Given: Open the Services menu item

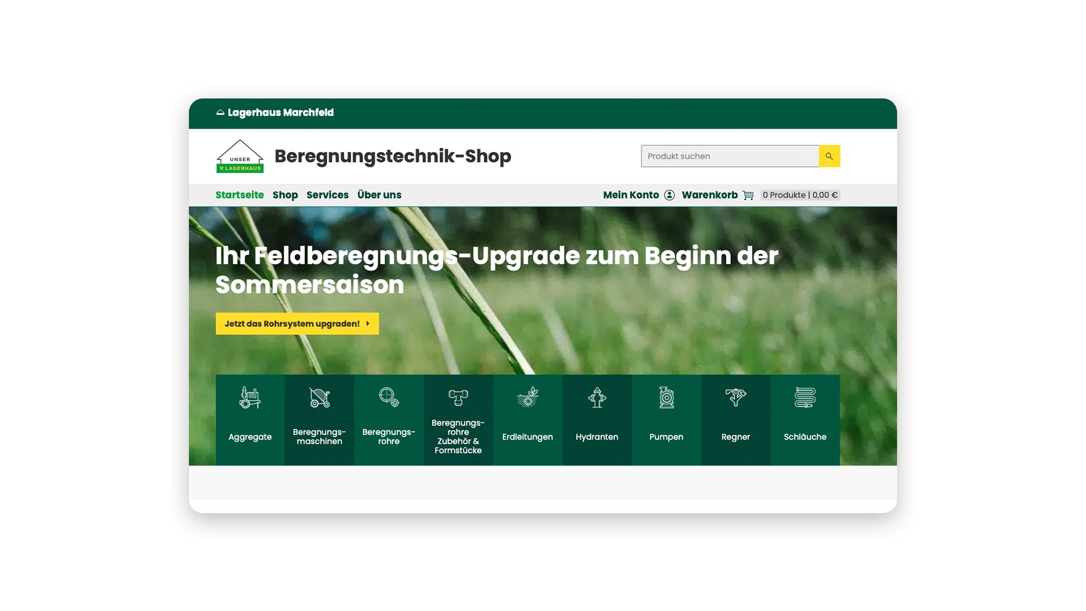Looking at the screenshot, I should coord(327,195).
